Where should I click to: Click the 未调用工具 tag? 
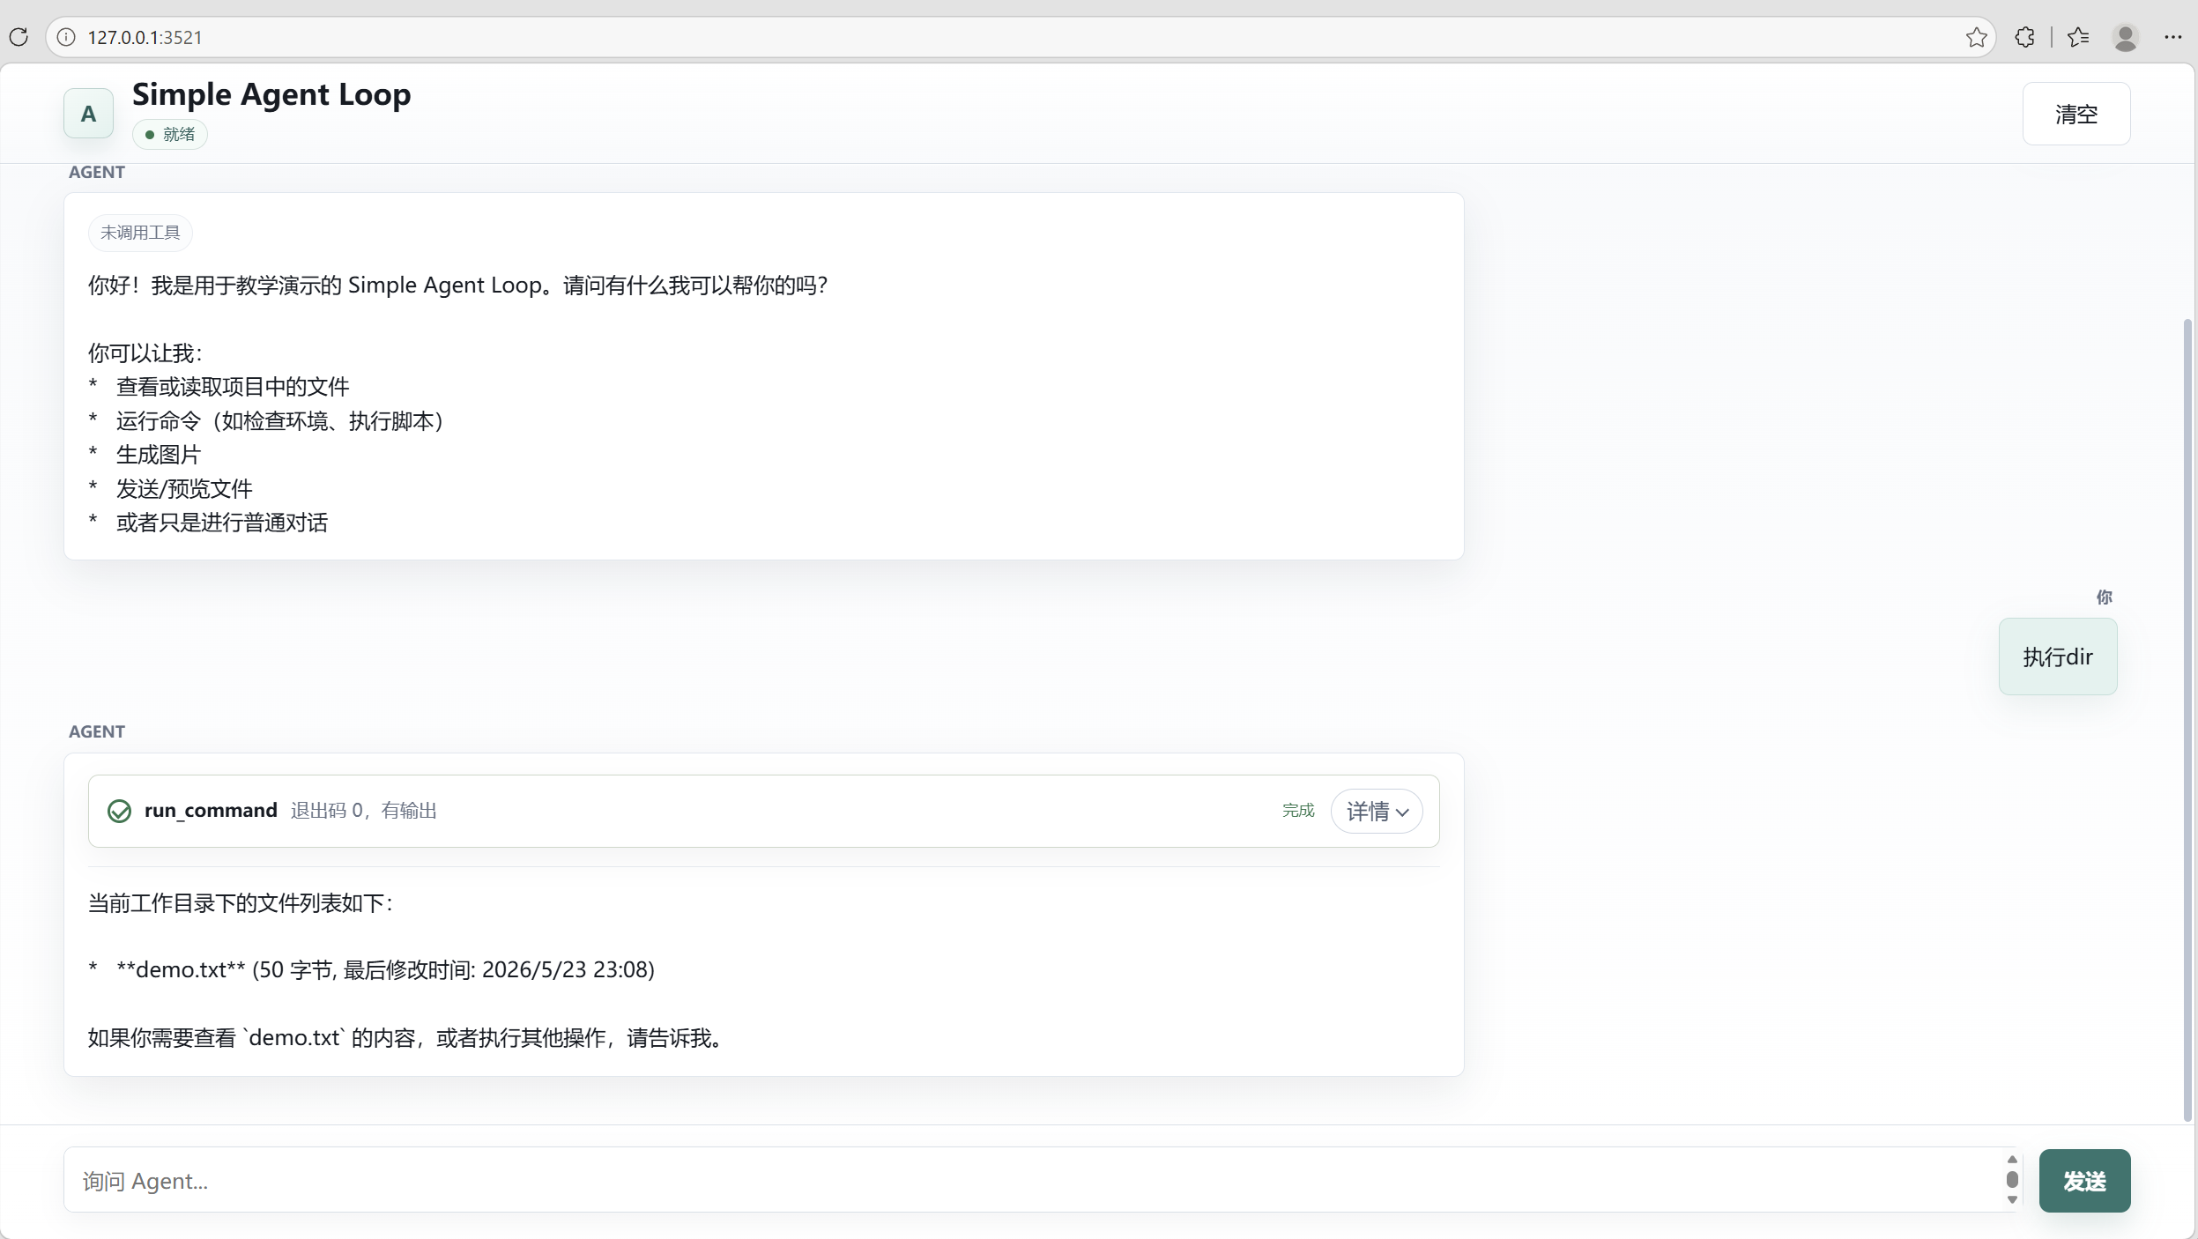[x=140, y=233]
